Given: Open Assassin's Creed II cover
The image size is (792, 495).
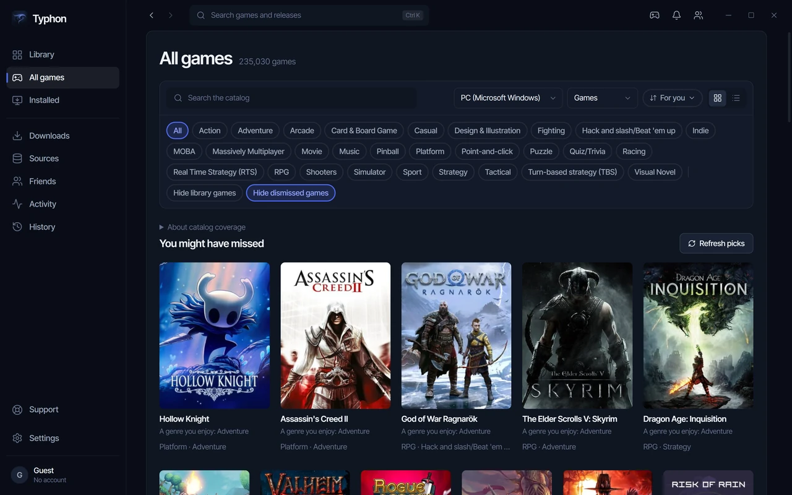Looking at the screenshot, I should click(x=335, y=335).
